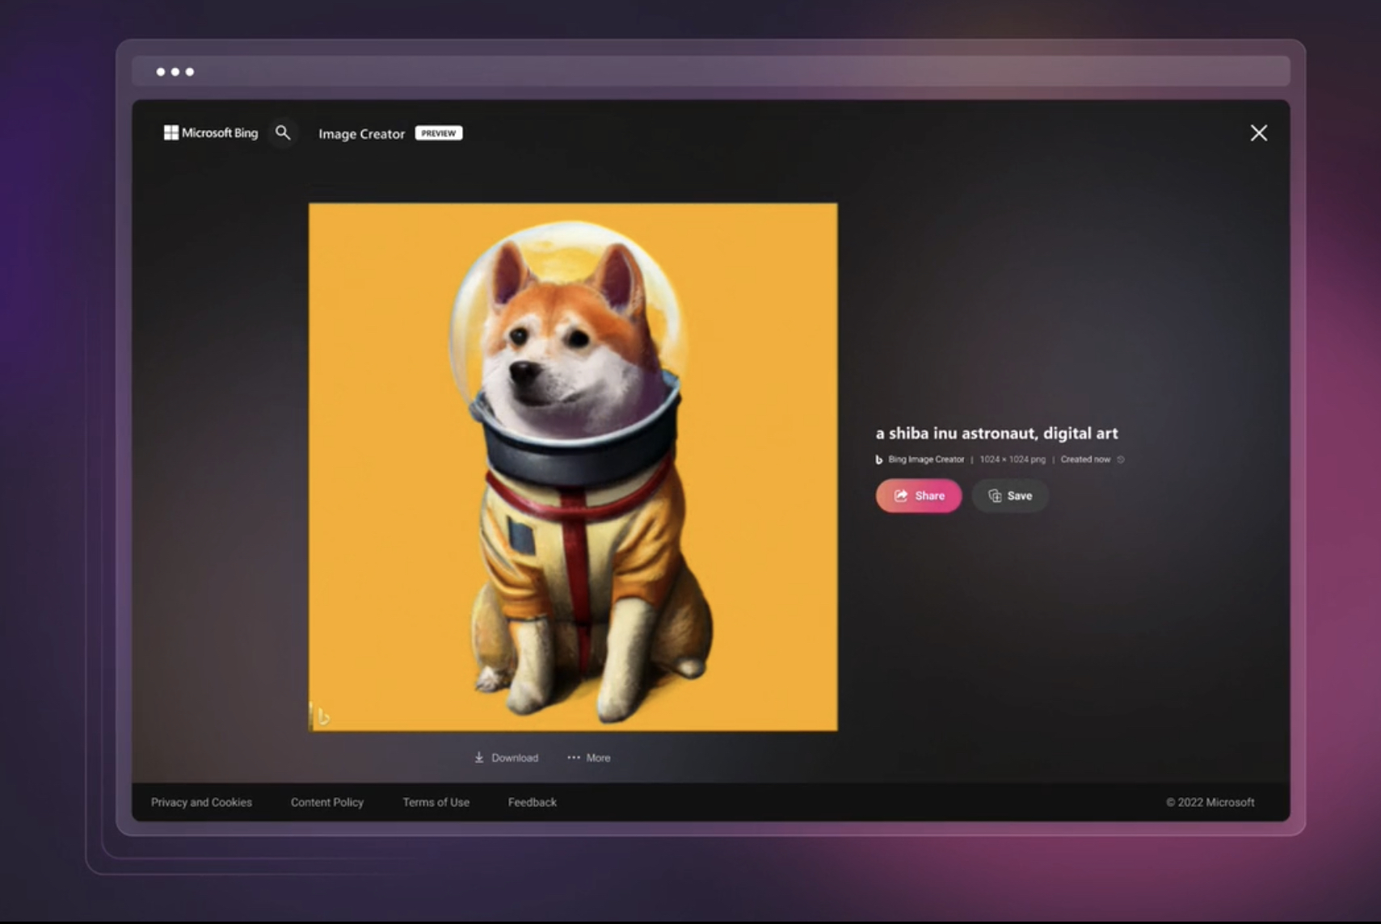
Task: Save the image to a collection
Action: (1010, 495)
